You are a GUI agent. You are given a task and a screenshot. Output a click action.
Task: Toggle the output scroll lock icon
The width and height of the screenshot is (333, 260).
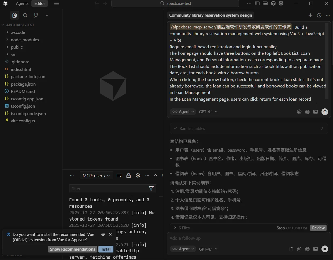tap(128, 175)
